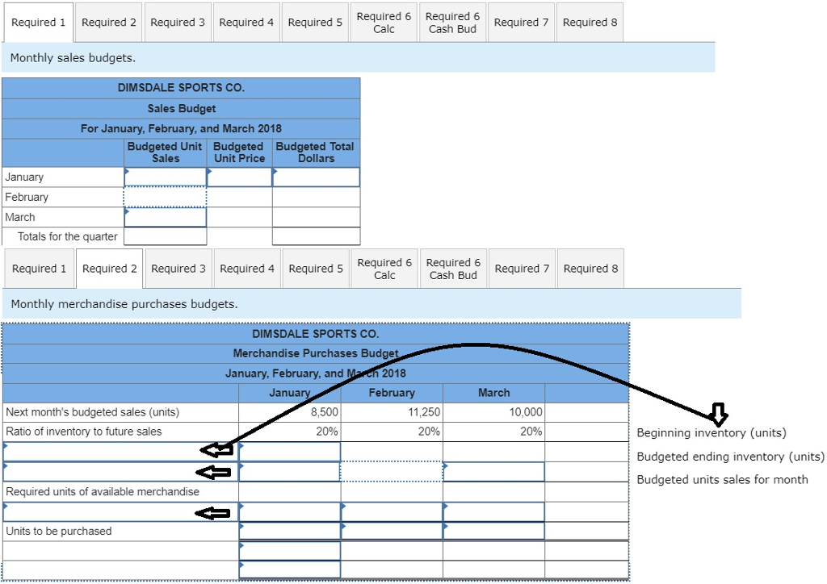Open the Required 6 Calc tab in the upper row

tap(384, 23)
